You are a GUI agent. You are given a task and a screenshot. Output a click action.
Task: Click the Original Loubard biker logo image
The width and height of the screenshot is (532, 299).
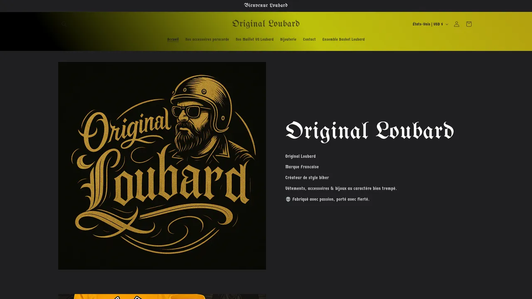162,166
